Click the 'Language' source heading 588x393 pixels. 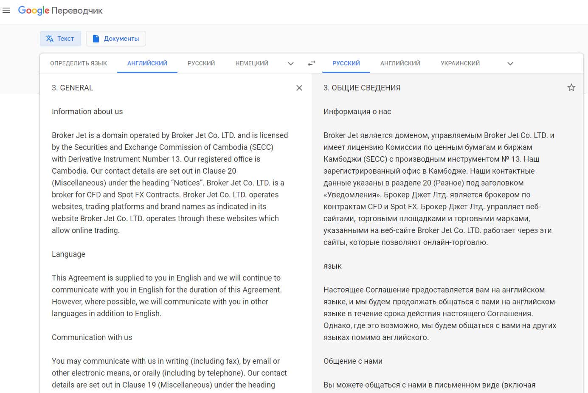[x=68, y=254]
